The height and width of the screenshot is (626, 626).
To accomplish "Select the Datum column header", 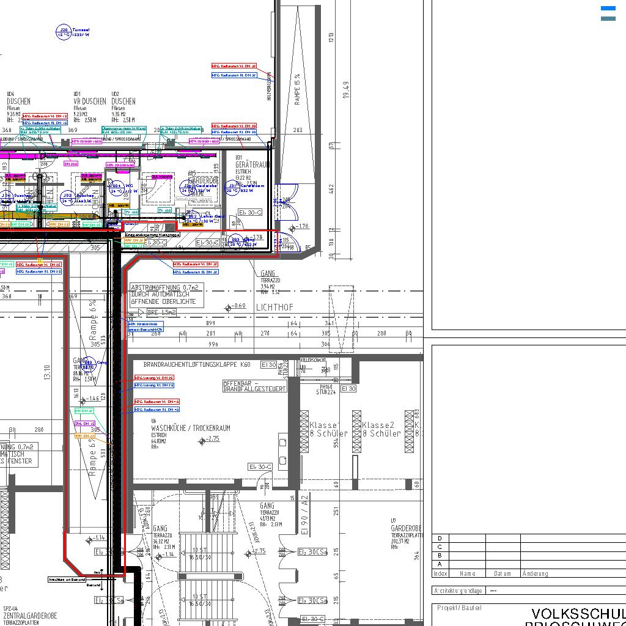I will (503, 573).
